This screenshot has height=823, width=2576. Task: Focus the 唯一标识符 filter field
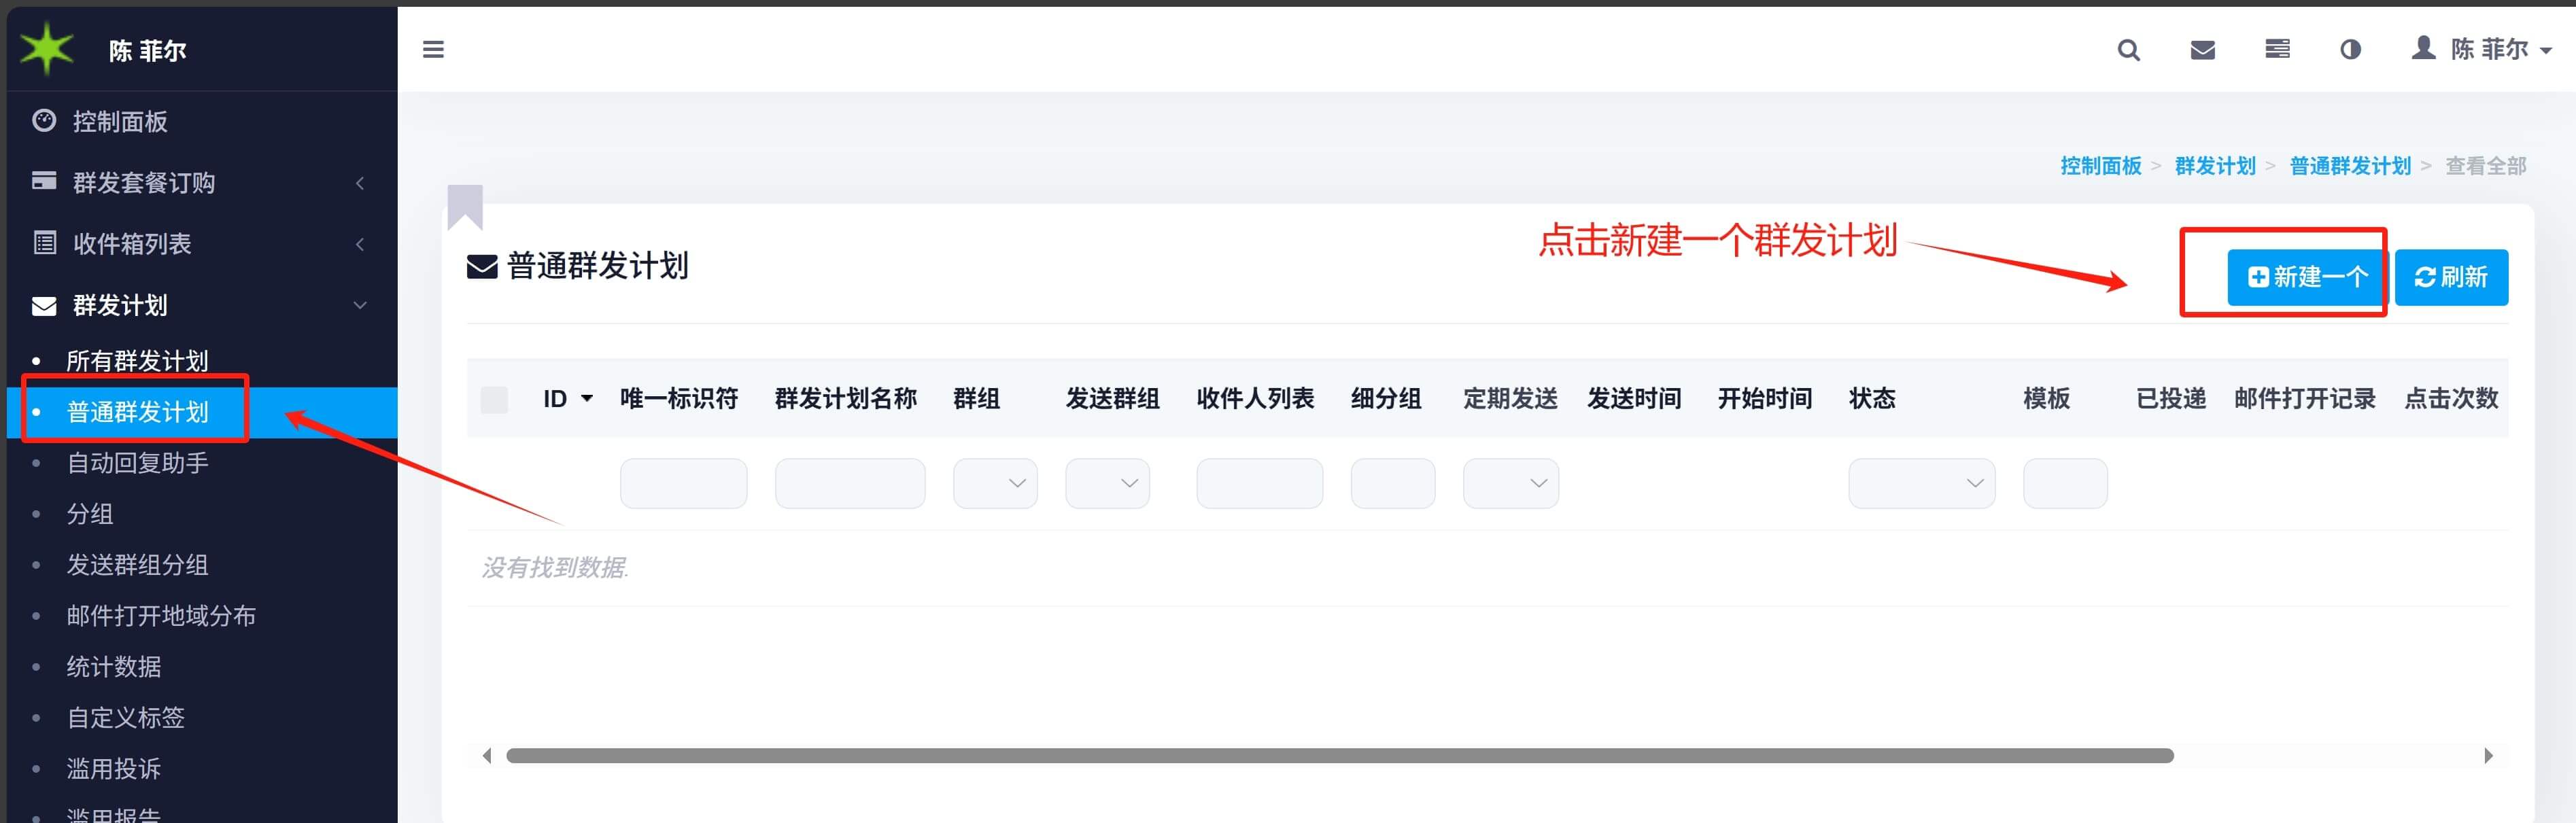coord(683,483)
